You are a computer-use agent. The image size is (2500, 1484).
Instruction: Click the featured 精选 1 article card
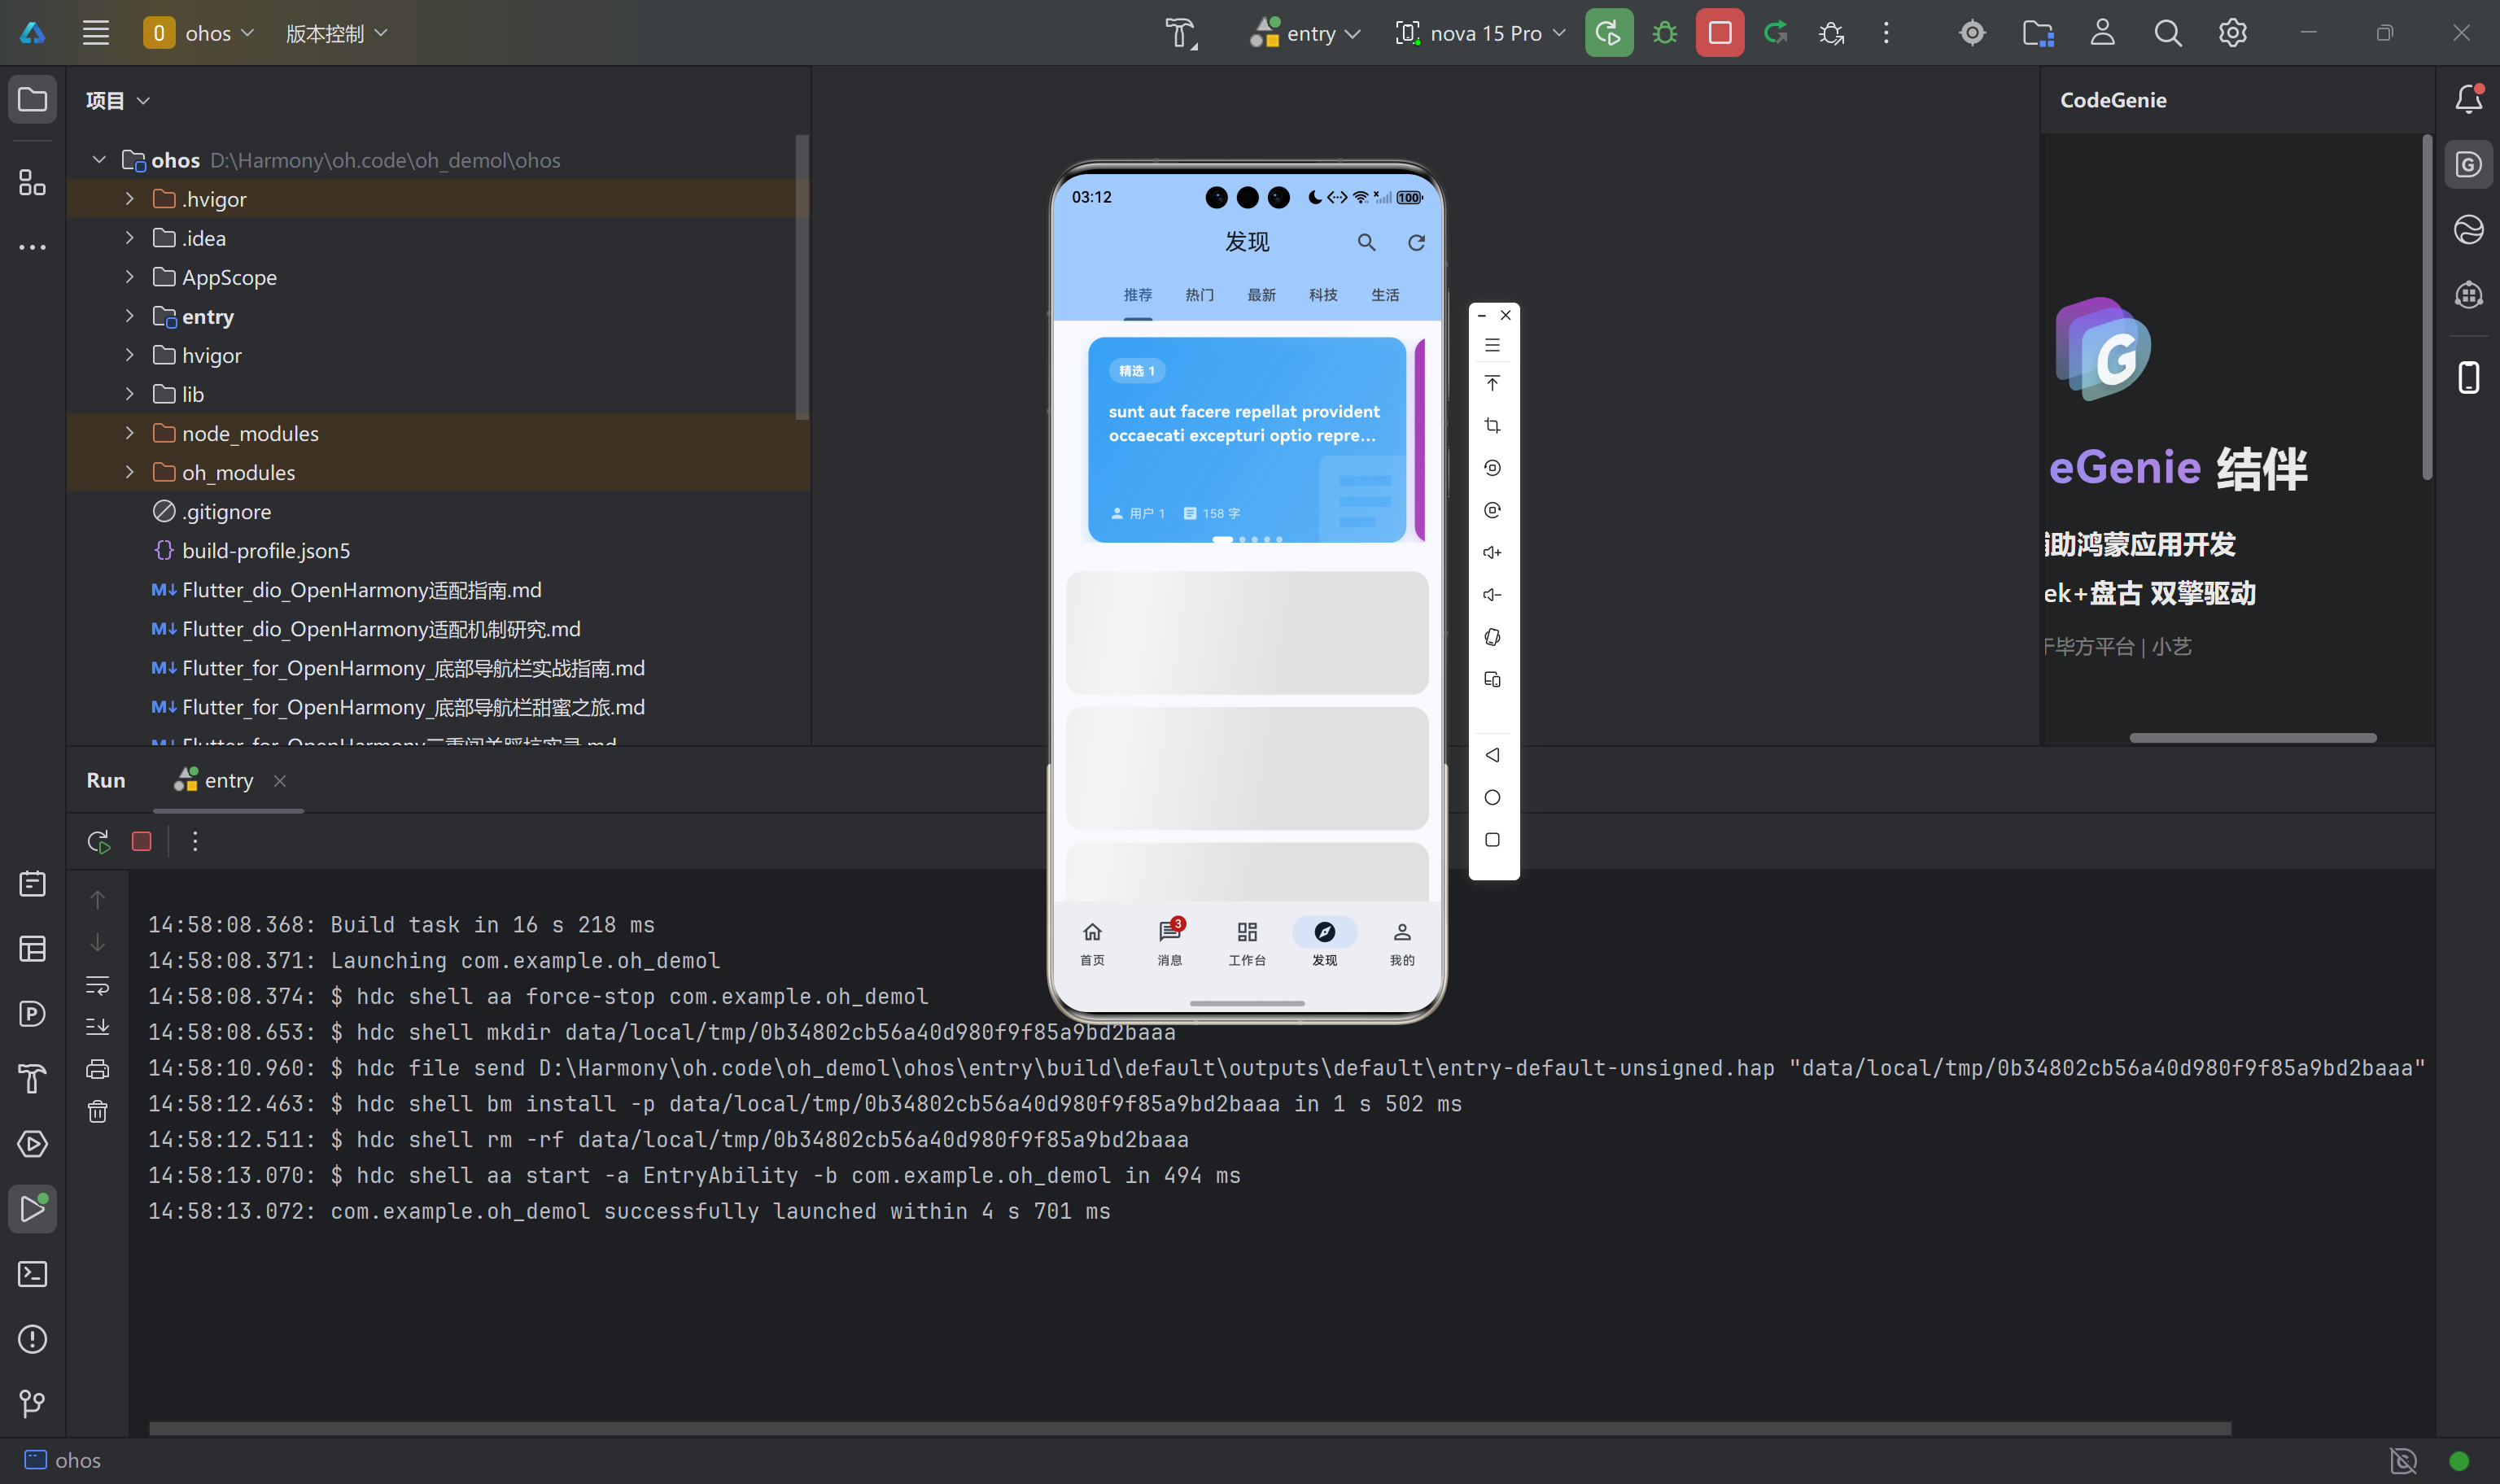coord(1246,440)
